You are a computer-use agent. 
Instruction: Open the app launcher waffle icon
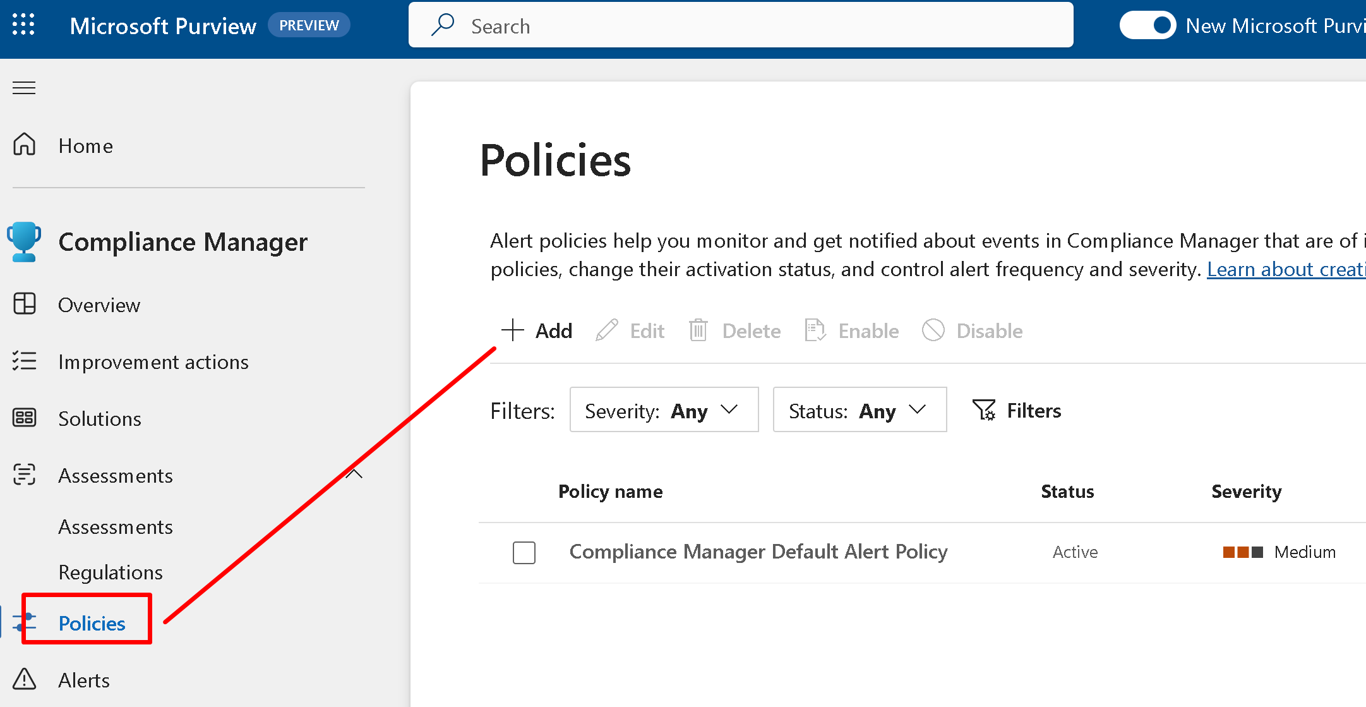pos(23,25)
